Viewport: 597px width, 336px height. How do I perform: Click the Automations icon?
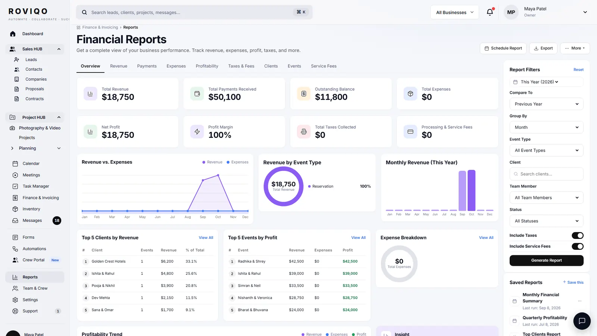tap(15, 249)
